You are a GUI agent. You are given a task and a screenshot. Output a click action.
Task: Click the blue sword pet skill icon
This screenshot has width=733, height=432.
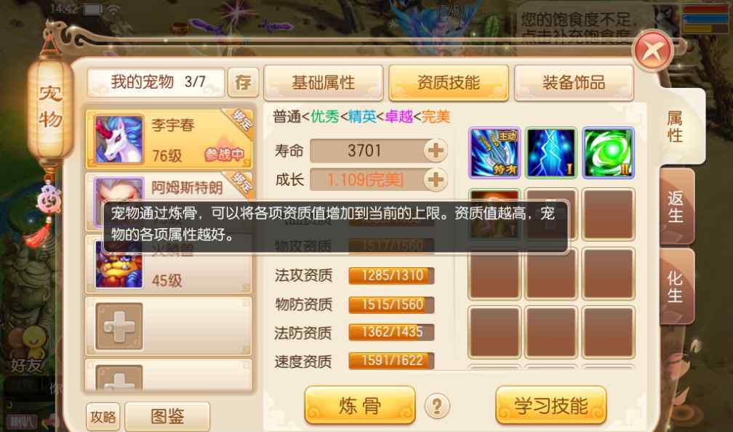pyautogui.click(x=494, y=153)
